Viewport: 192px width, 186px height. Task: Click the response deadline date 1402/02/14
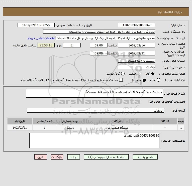tap(137, 45)
